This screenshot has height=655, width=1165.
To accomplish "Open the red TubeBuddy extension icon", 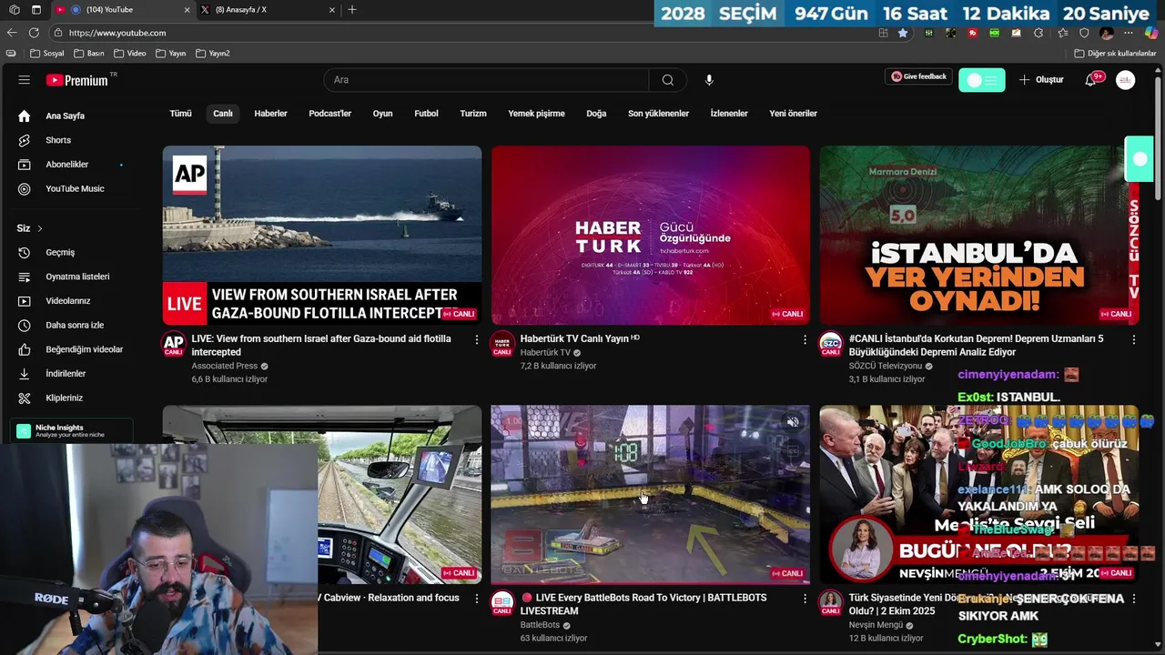I will (973, 33).
